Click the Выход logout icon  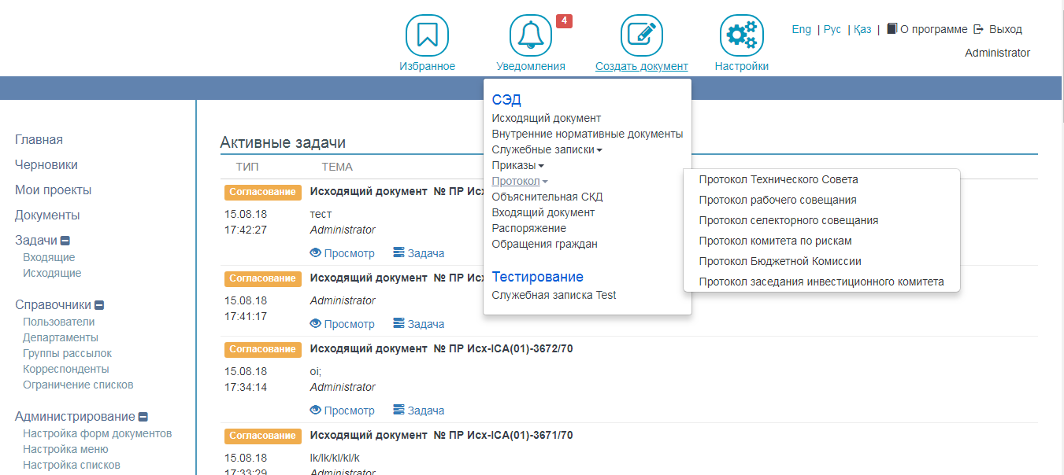(979, 29)
